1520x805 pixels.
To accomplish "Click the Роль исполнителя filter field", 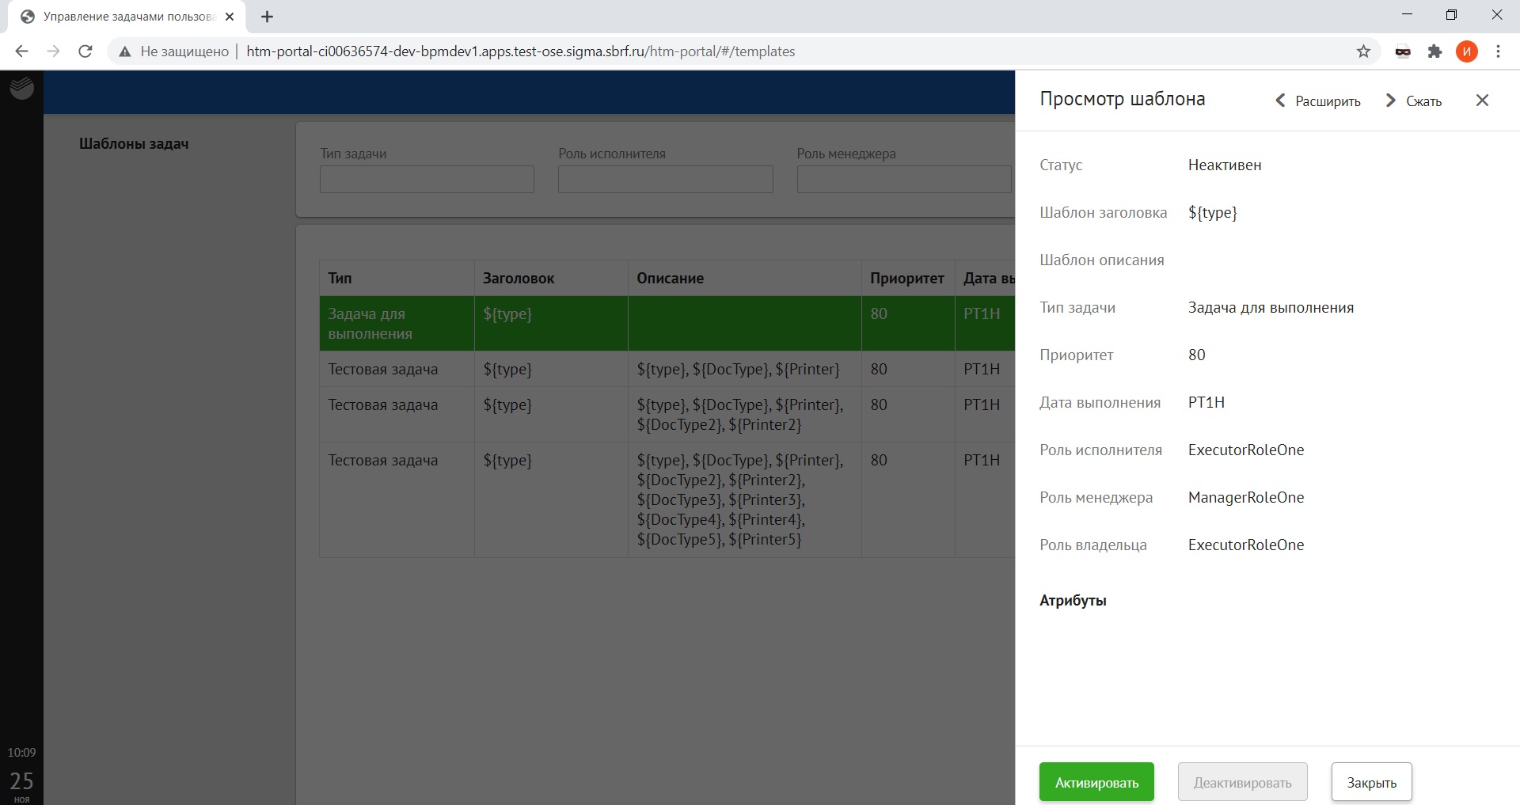I will pyautogui.click(x=665, y=179).
